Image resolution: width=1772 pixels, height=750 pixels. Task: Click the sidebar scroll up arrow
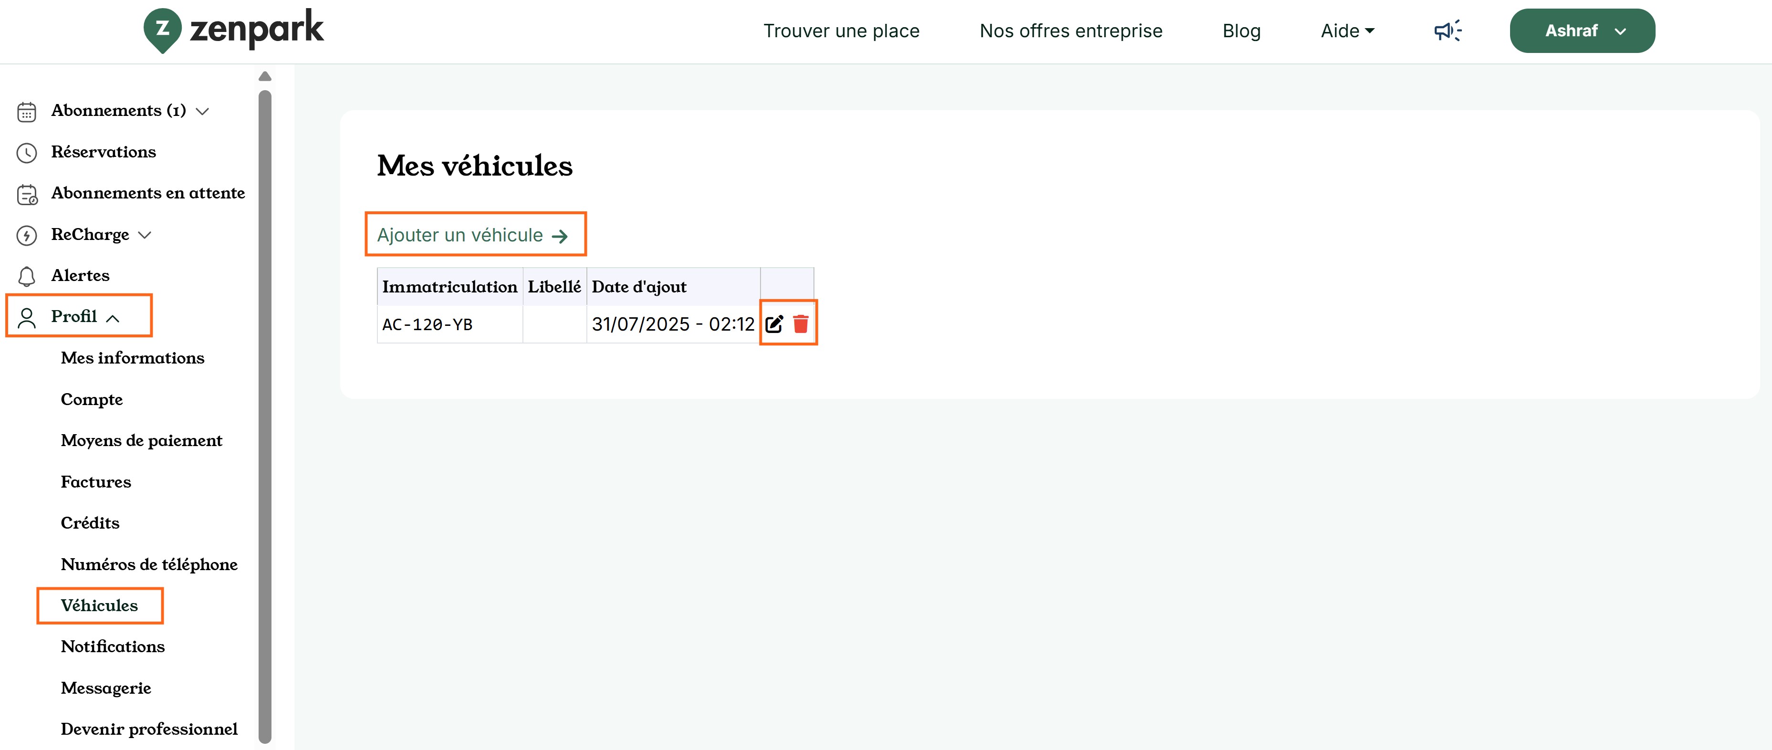pos(265,76)
